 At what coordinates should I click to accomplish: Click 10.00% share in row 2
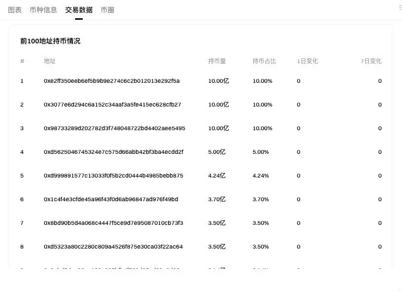[262, 105]
